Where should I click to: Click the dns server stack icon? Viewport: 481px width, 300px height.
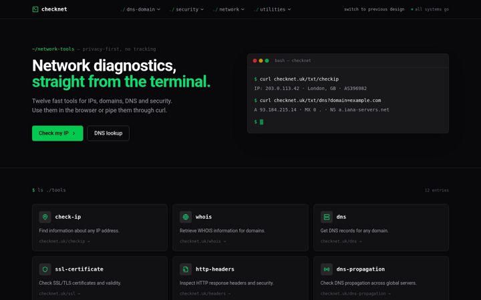click(x=327, y=217)
